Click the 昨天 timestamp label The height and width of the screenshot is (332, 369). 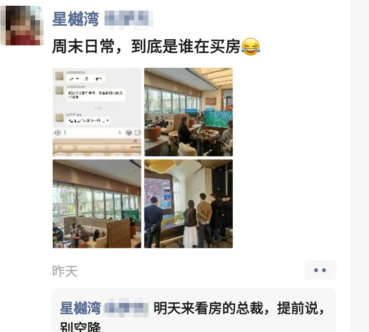pyautogui.click(x=65, y=271)
